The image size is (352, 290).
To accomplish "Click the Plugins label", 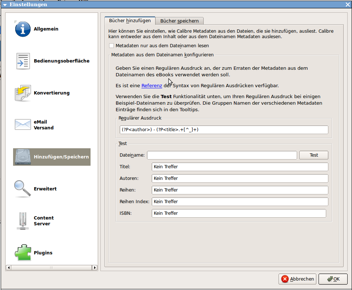I will pyautogui.click(x=43, y=253).
